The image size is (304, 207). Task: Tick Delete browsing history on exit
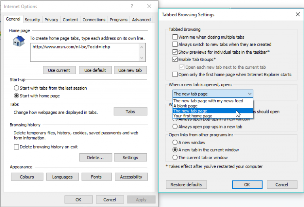17,147
